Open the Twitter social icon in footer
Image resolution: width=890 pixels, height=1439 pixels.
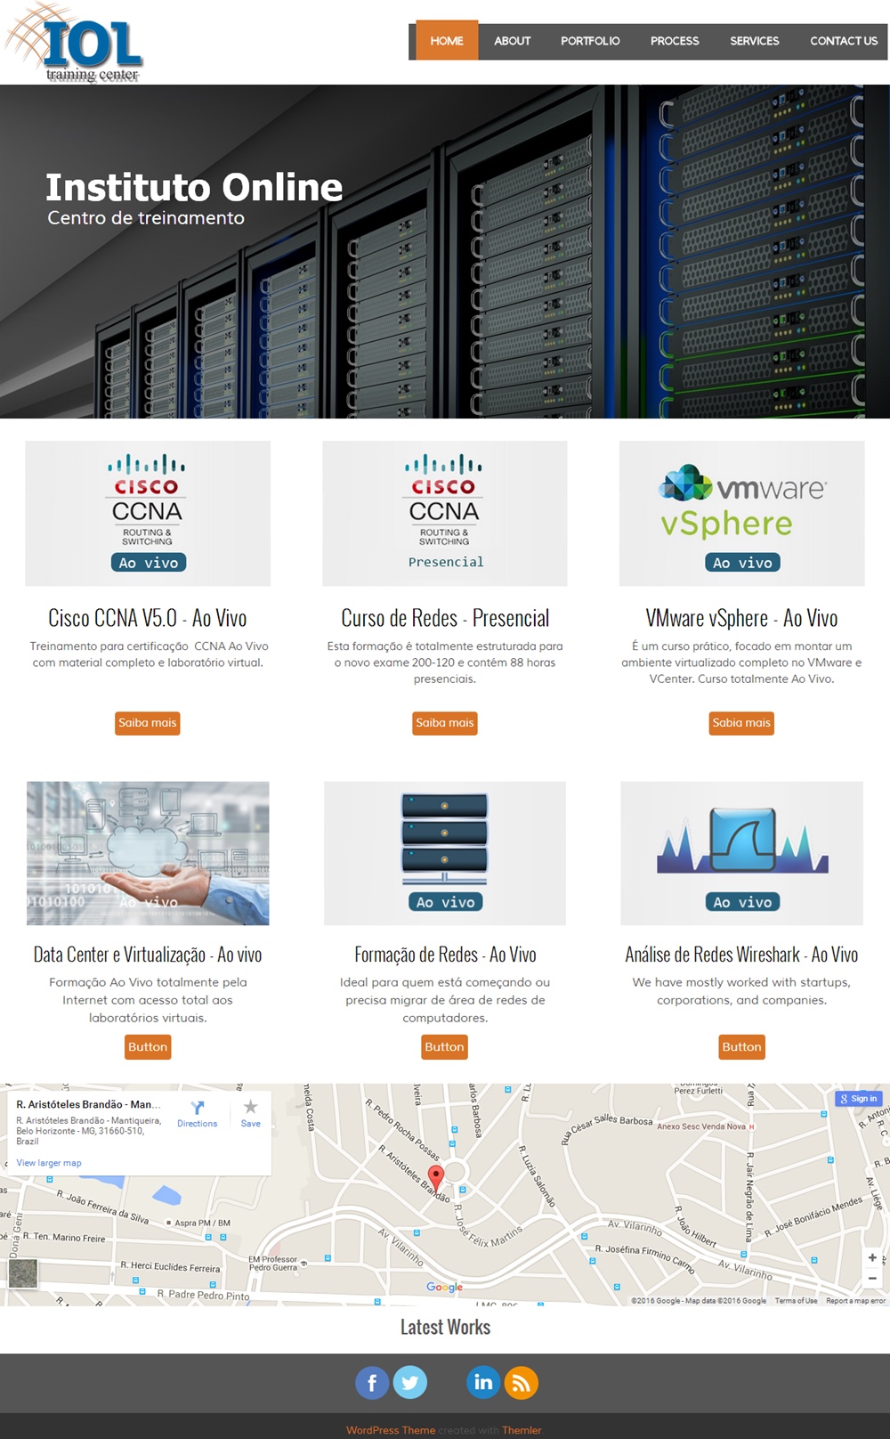[x=410, y=1383]
